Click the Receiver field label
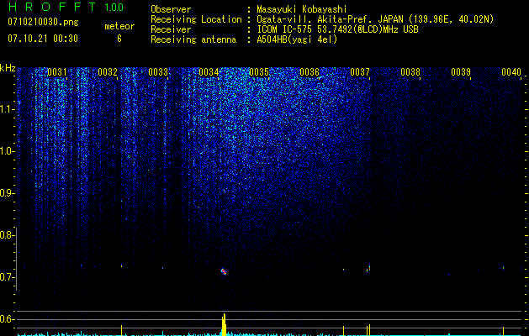 point(171,29)
